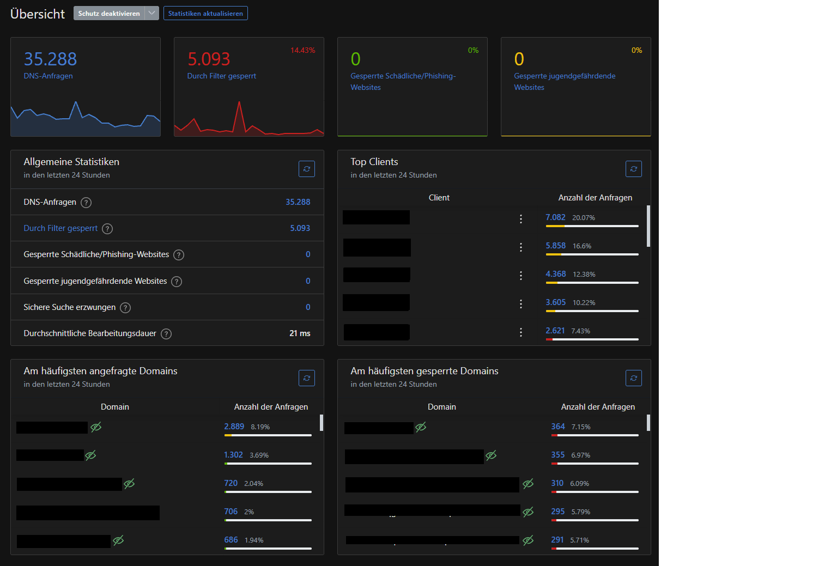Image resolution: width=837 pixels, height=566 pixels.
Task: Show help for Gesperrte Schädliche/Phishing-Websites
Action: coord(179,255)
